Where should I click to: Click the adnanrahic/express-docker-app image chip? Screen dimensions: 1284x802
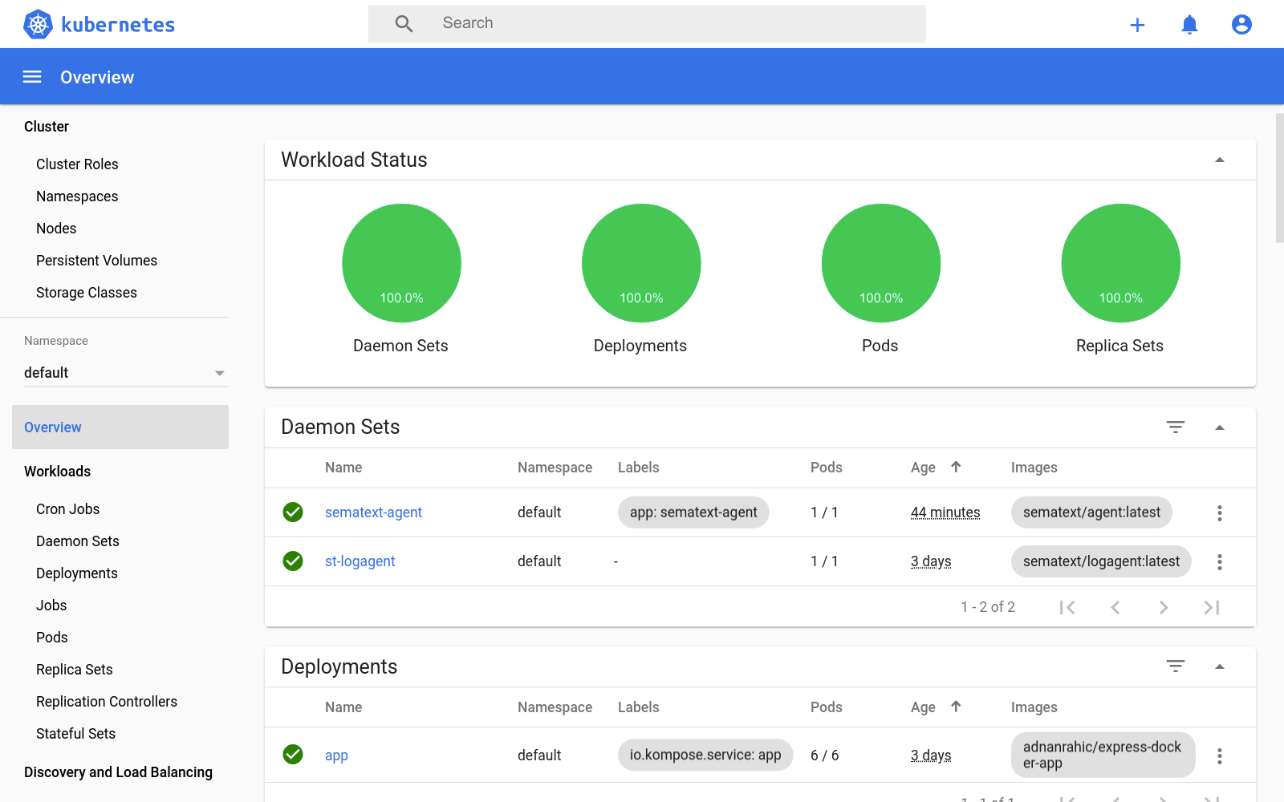1103,755
